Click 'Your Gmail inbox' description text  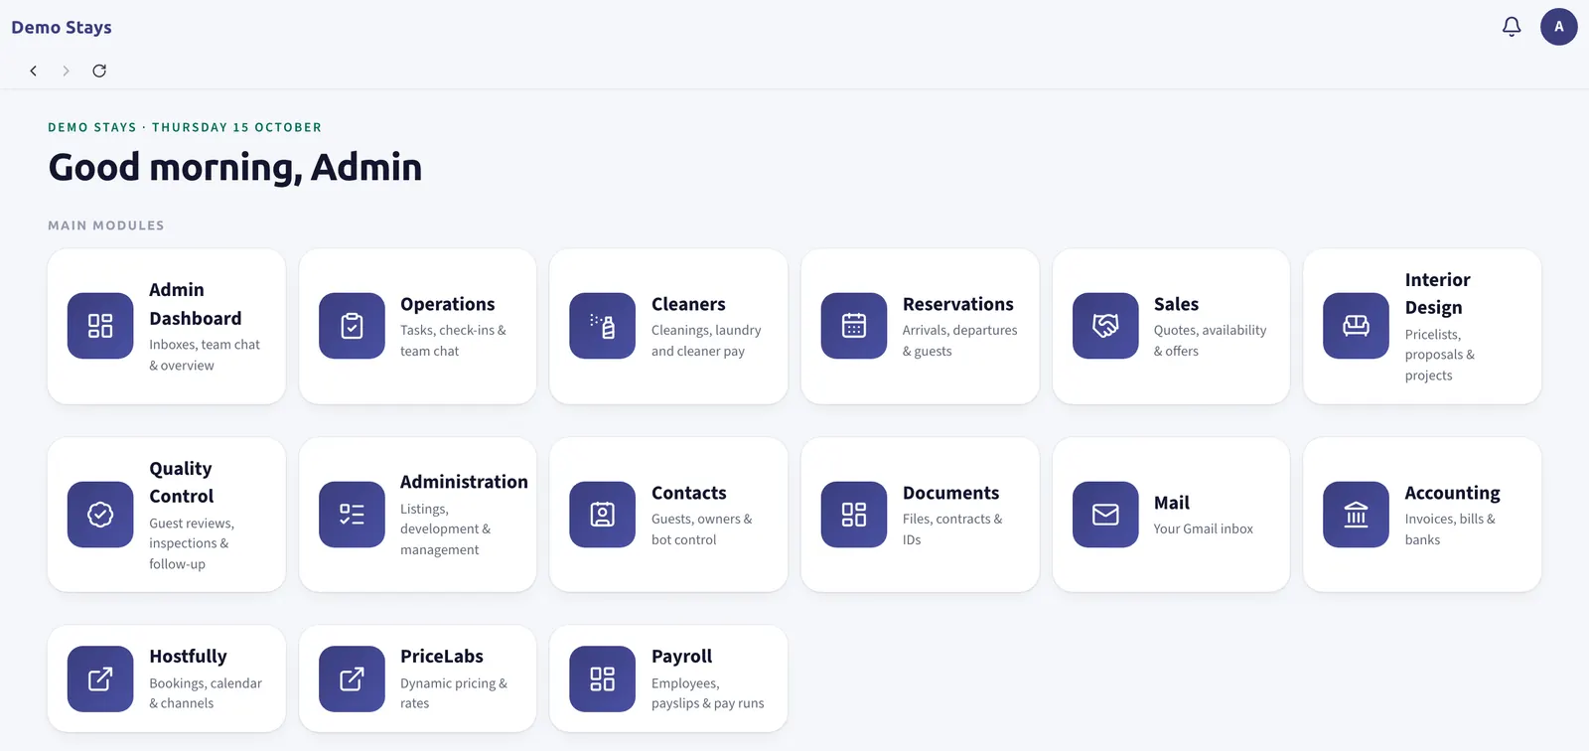point(1204,528)
